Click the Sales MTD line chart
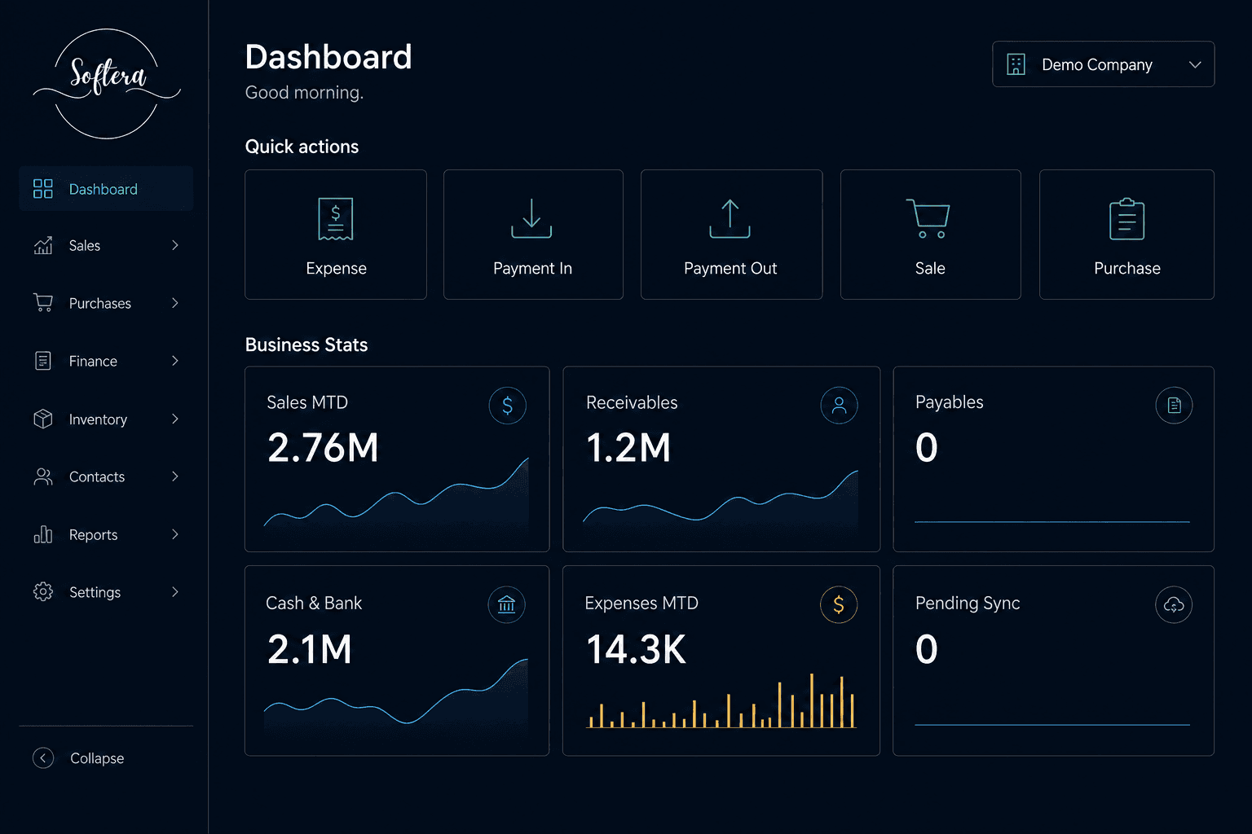This screenshot has width=1252, height=834. click(396, 496)
